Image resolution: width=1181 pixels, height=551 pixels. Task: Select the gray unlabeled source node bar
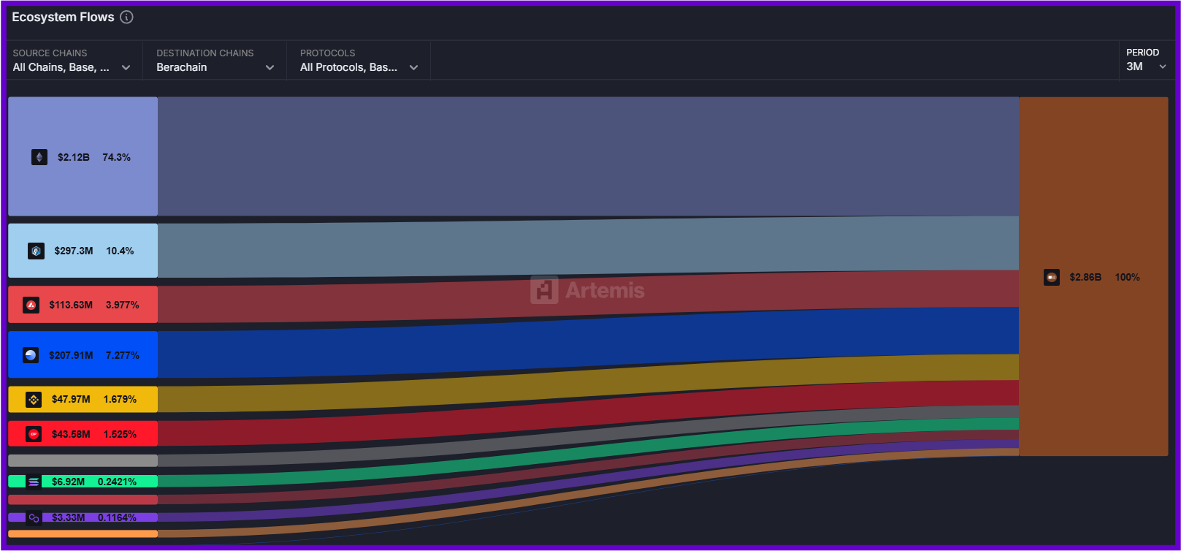[x=83, y=460]
